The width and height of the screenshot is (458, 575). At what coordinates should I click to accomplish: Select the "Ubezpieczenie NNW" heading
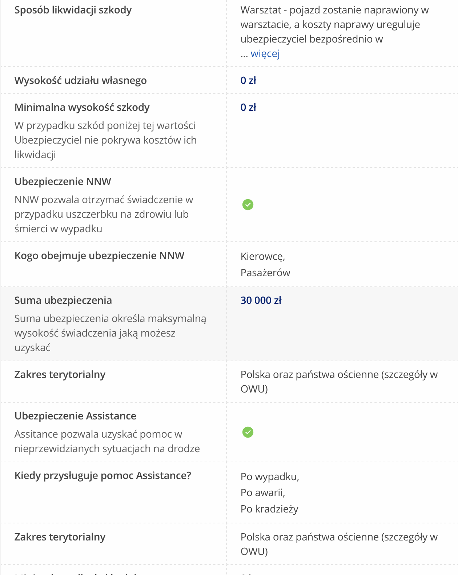[63, 181]
